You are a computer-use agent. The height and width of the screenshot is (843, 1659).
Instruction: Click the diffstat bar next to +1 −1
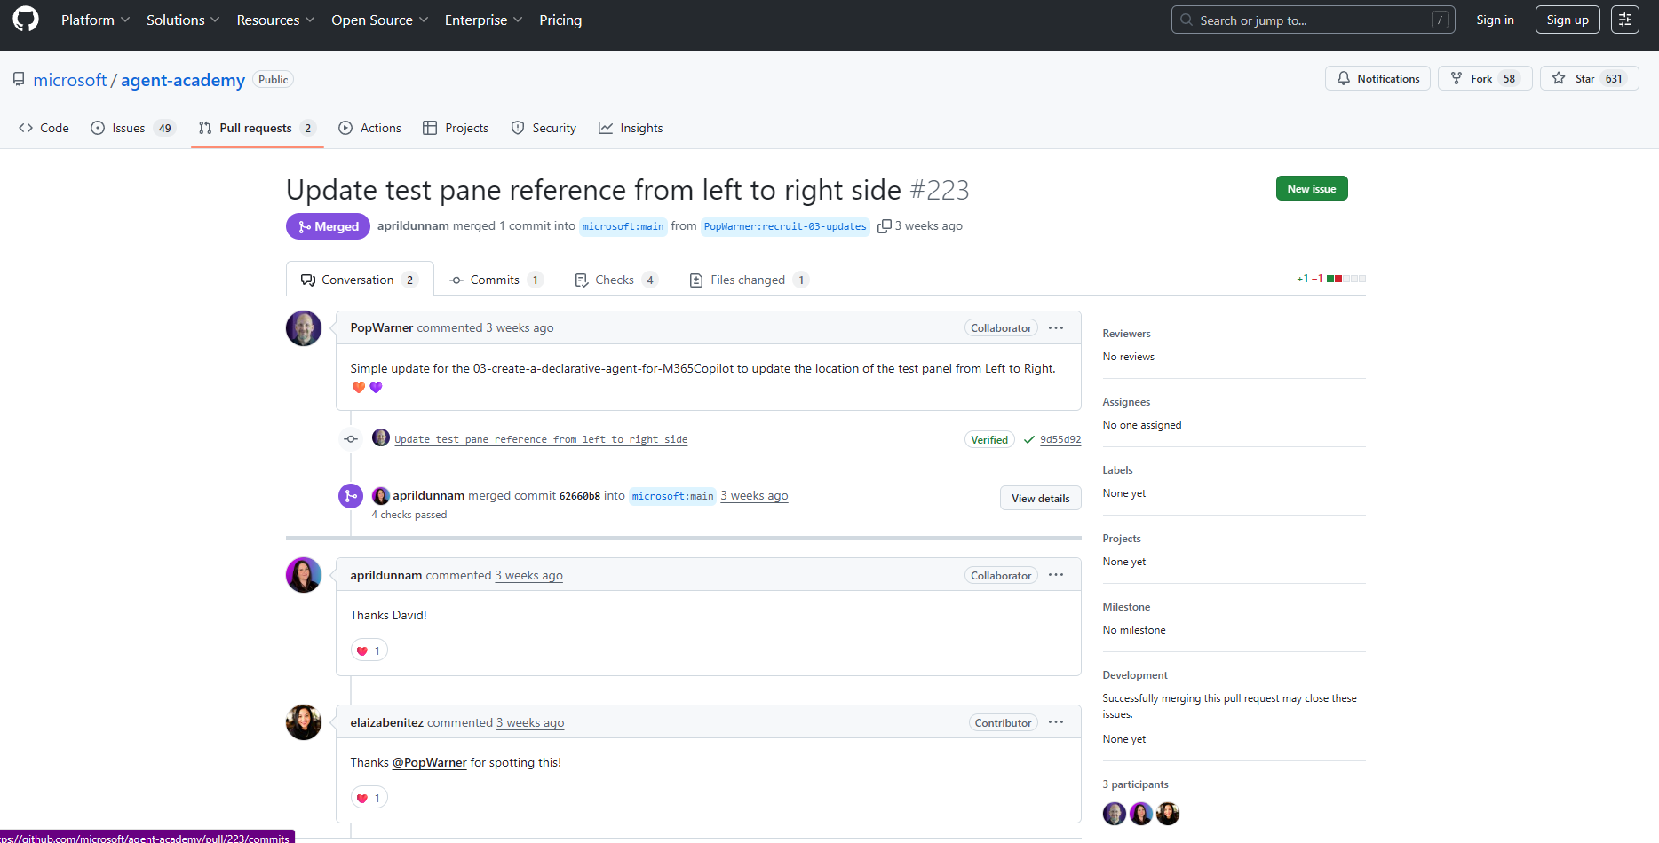[x=1345, y=279]
